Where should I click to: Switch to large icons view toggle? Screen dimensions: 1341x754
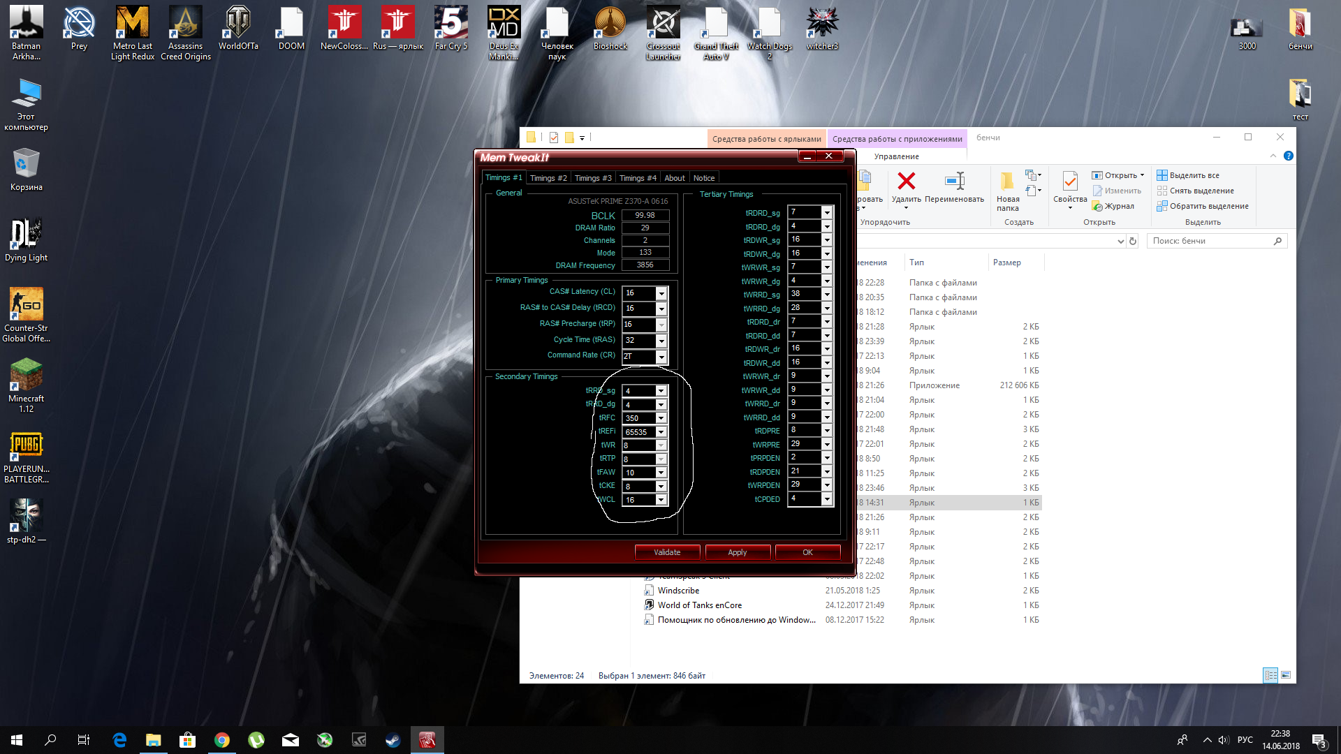pos(1286,675)
